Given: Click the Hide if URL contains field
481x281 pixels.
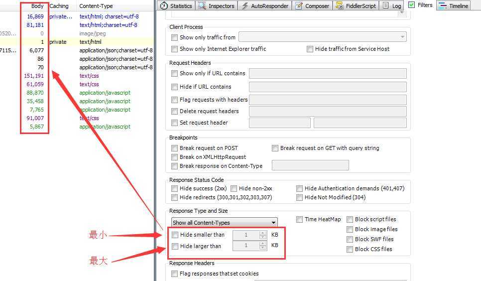Looking at the screenshot, I should point(328,87).
